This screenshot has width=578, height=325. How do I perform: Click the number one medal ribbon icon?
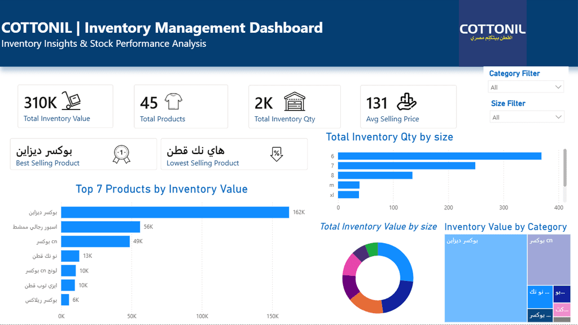[x=121, y=155]
